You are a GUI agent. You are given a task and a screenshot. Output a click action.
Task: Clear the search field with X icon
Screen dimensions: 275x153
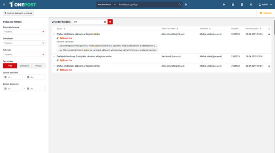[105, 22]
